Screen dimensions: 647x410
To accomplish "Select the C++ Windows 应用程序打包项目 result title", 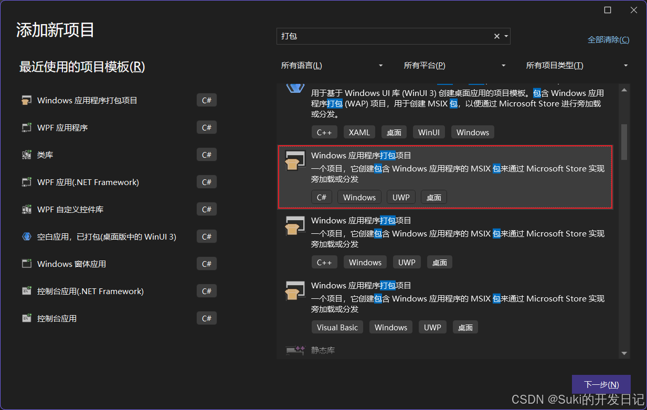I will (x=361, y=220).
